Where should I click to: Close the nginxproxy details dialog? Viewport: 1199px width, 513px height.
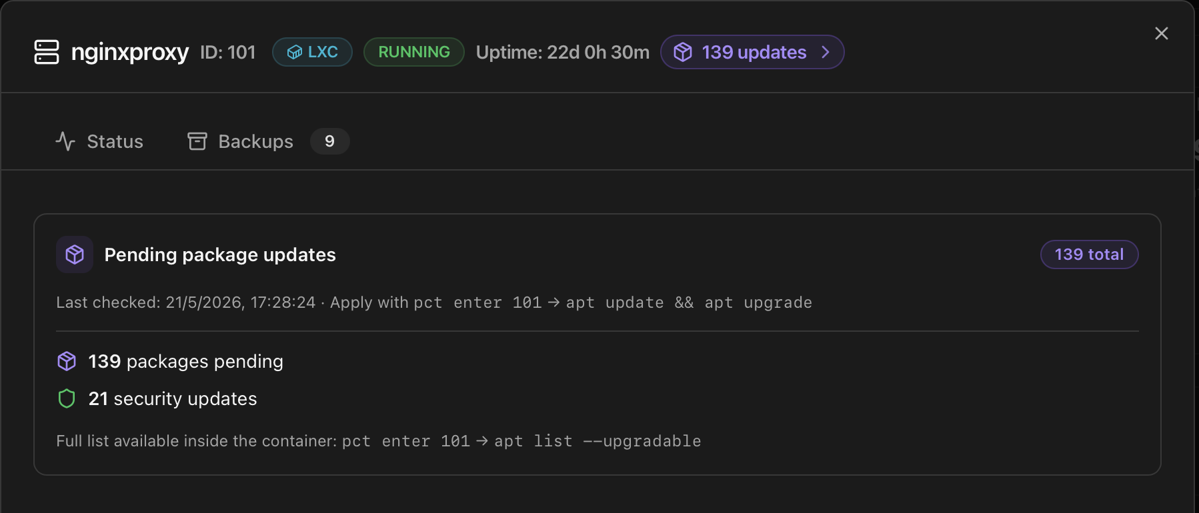1162,33
